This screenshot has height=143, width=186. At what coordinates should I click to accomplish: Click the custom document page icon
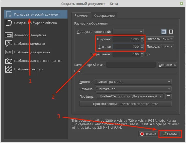9,14
